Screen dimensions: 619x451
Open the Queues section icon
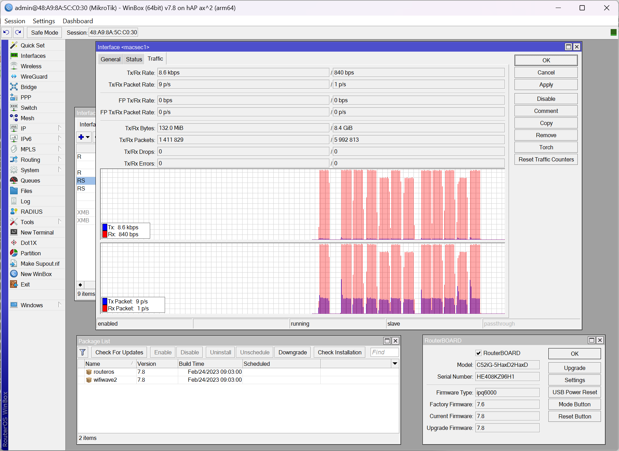coord(14,180)
